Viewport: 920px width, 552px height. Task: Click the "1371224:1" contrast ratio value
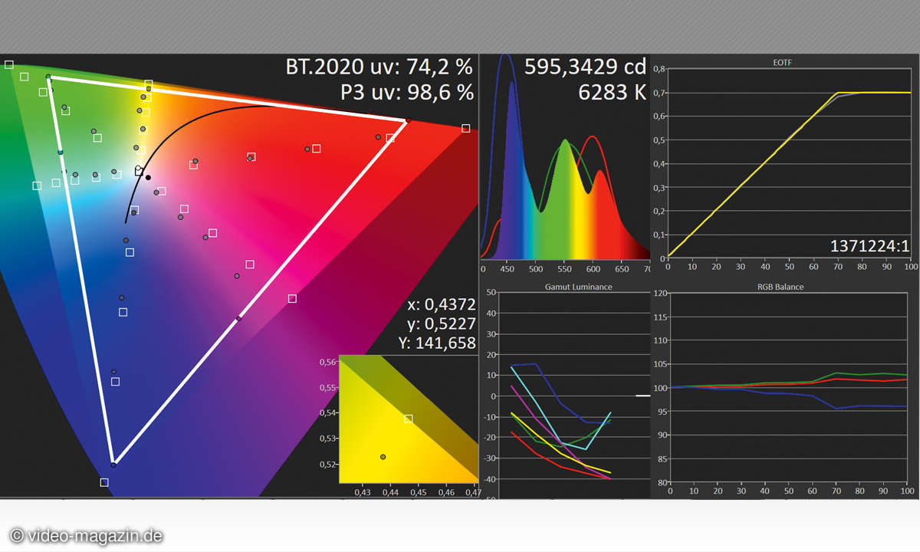pyautogui.click(x=870, y=246)
